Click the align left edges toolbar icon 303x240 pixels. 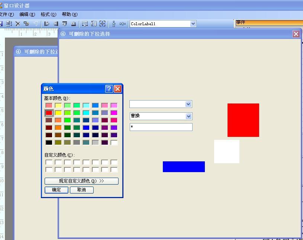[47, 24]
